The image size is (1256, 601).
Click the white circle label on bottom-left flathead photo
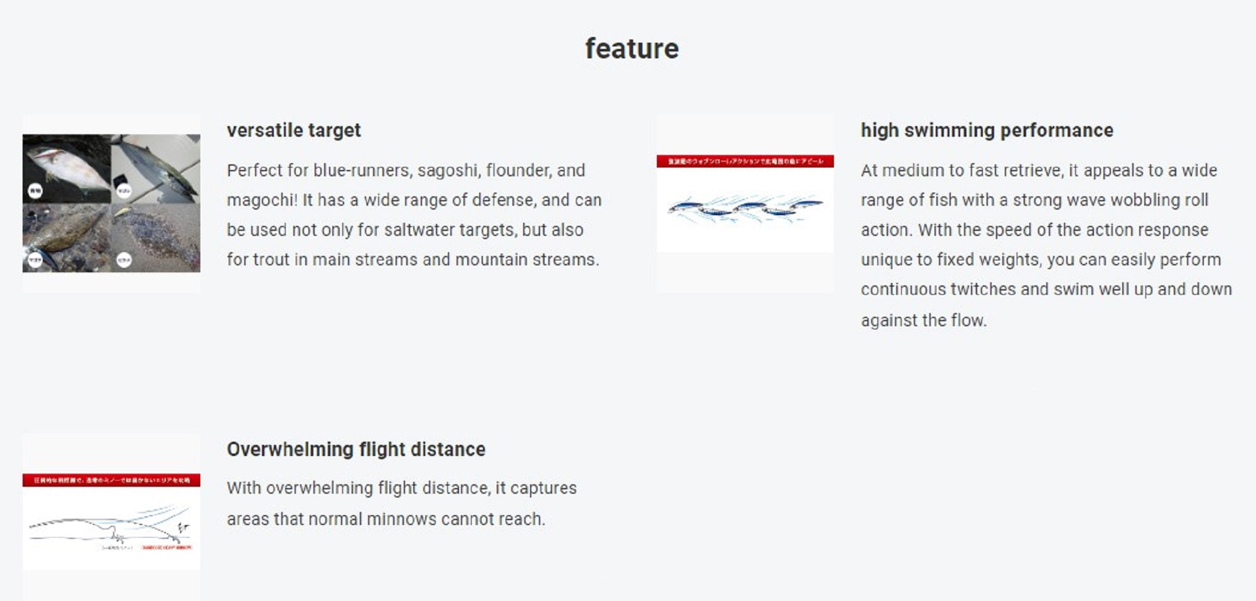point(35,259)
